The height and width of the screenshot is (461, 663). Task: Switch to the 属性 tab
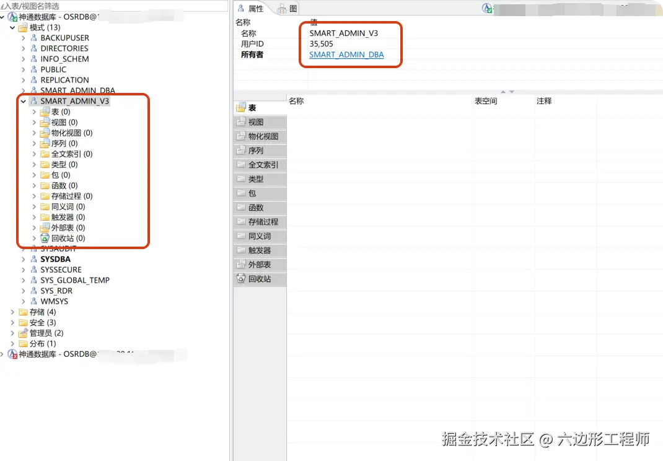(x=254, y=8)
